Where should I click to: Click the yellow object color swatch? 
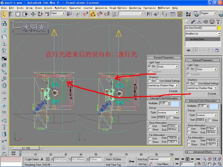pos(219,28)
